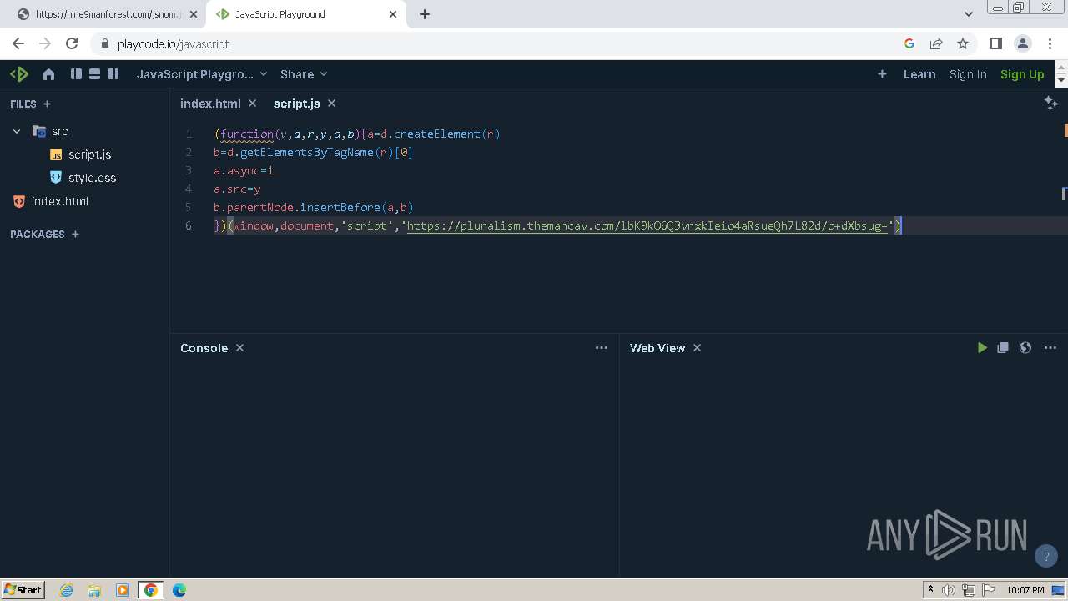Image resolution: width=1068 pixels, height=601 pixels.
Task: Click the AI sparkle icon in editor
Action: [x=1050, y=103]
